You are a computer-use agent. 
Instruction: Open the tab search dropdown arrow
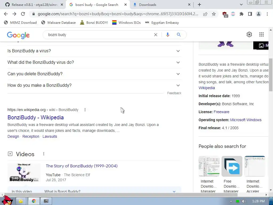point(241,5)
